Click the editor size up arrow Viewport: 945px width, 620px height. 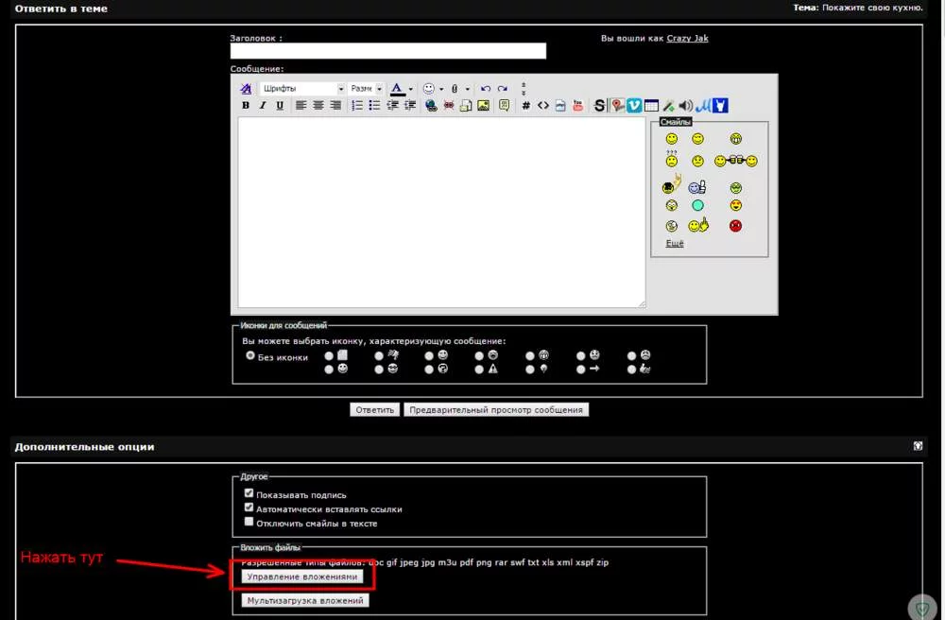[x=524, y=85]
